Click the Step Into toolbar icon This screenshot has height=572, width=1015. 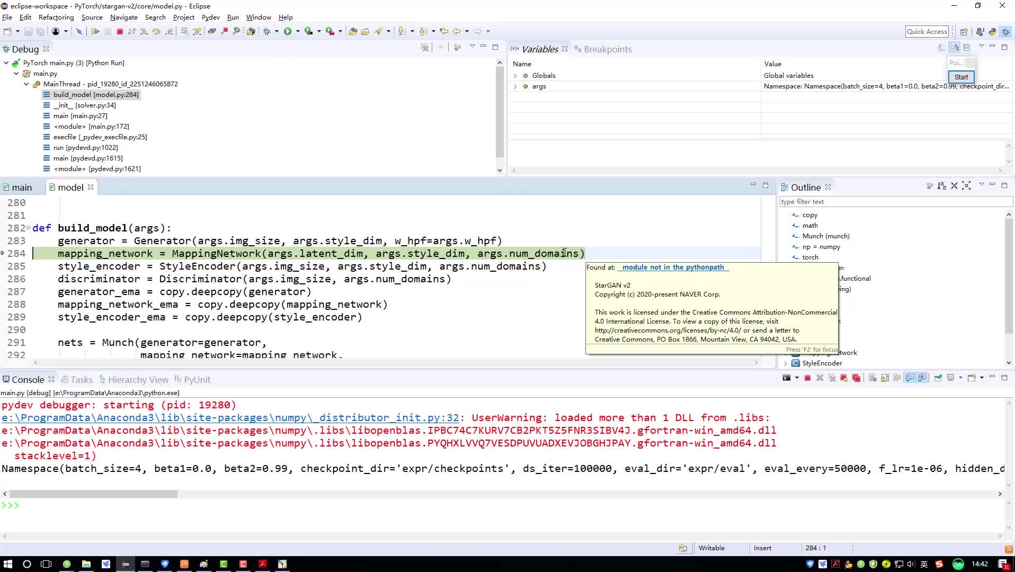pyautogui.click(x=144, y=32)
